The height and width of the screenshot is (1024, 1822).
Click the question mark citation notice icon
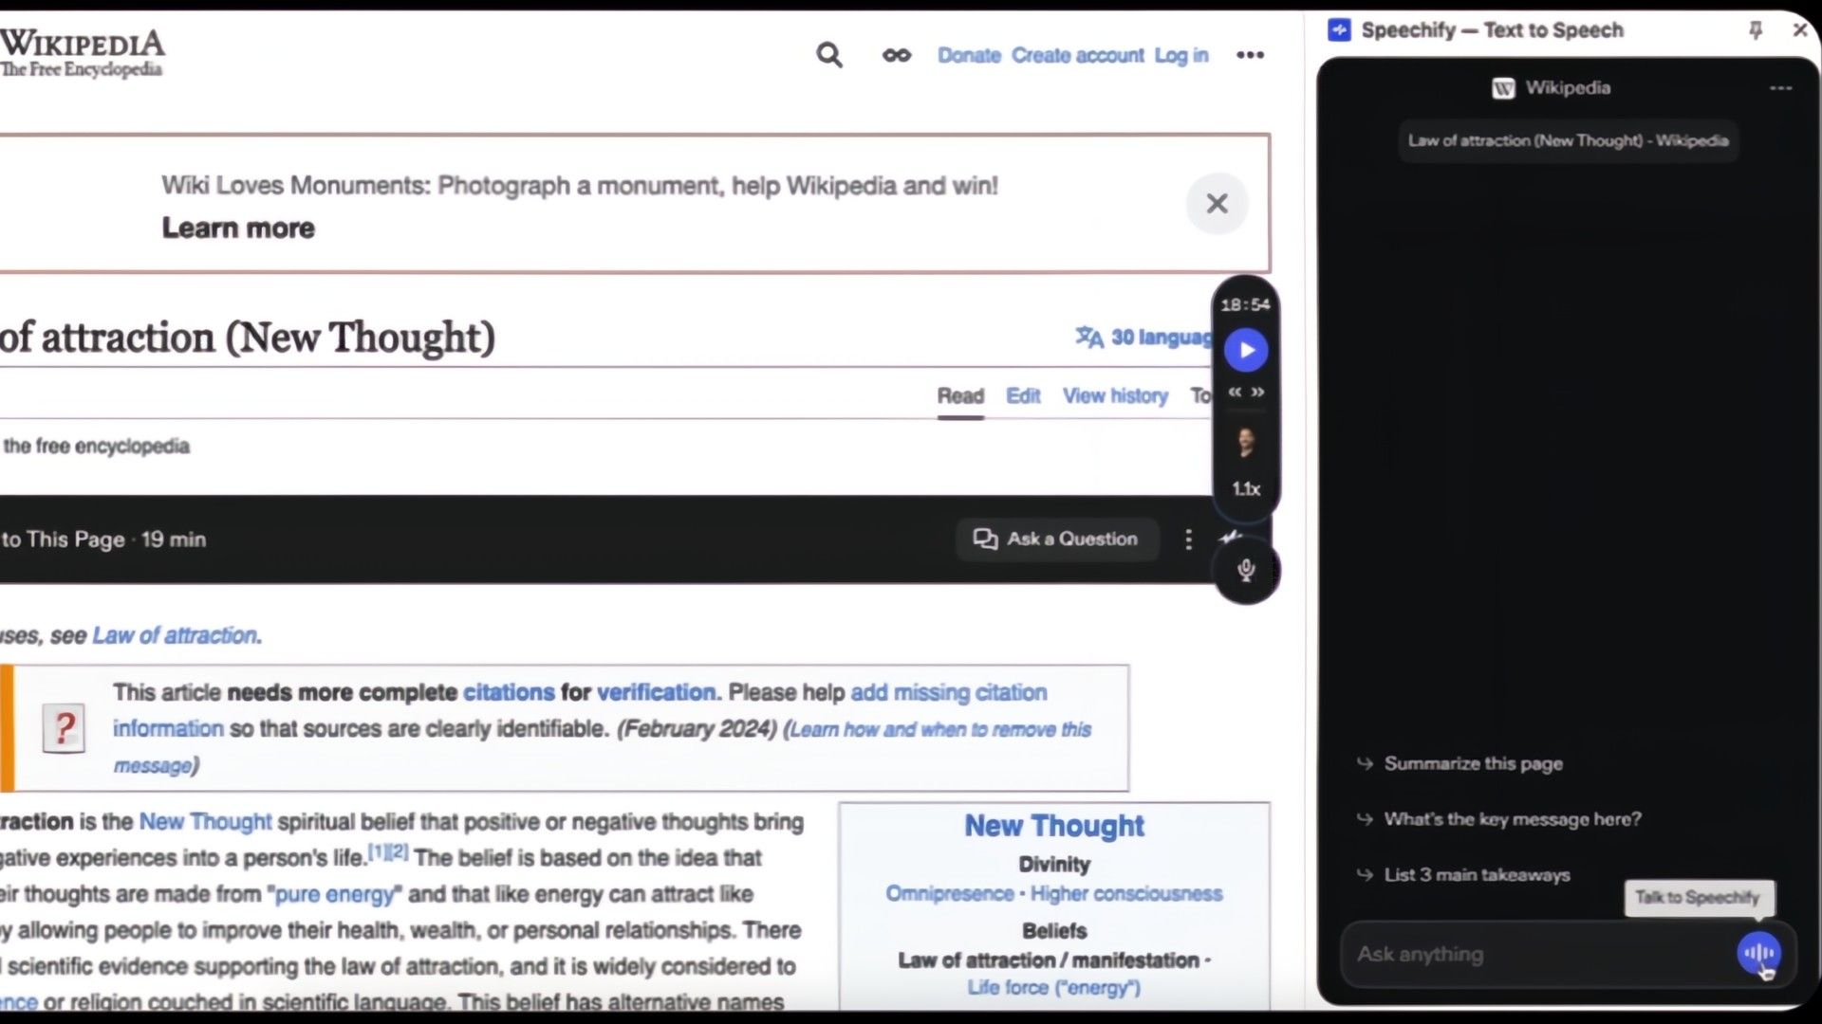64,728
